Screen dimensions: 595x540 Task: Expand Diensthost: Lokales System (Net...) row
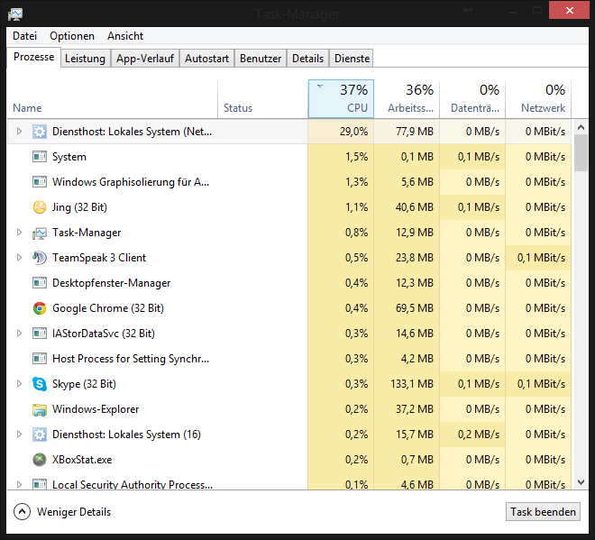click(x=19, y=132)
